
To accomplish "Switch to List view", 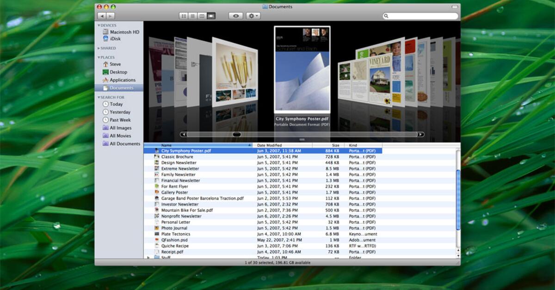I will pyautogui.click(x=193, y=16).
